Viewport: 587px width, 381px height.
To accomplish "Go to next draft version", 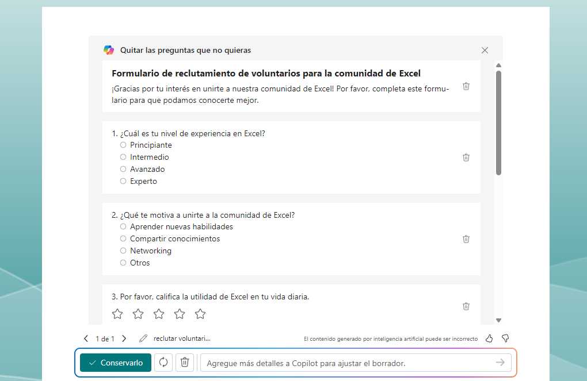I will click(x=124, y=338).
